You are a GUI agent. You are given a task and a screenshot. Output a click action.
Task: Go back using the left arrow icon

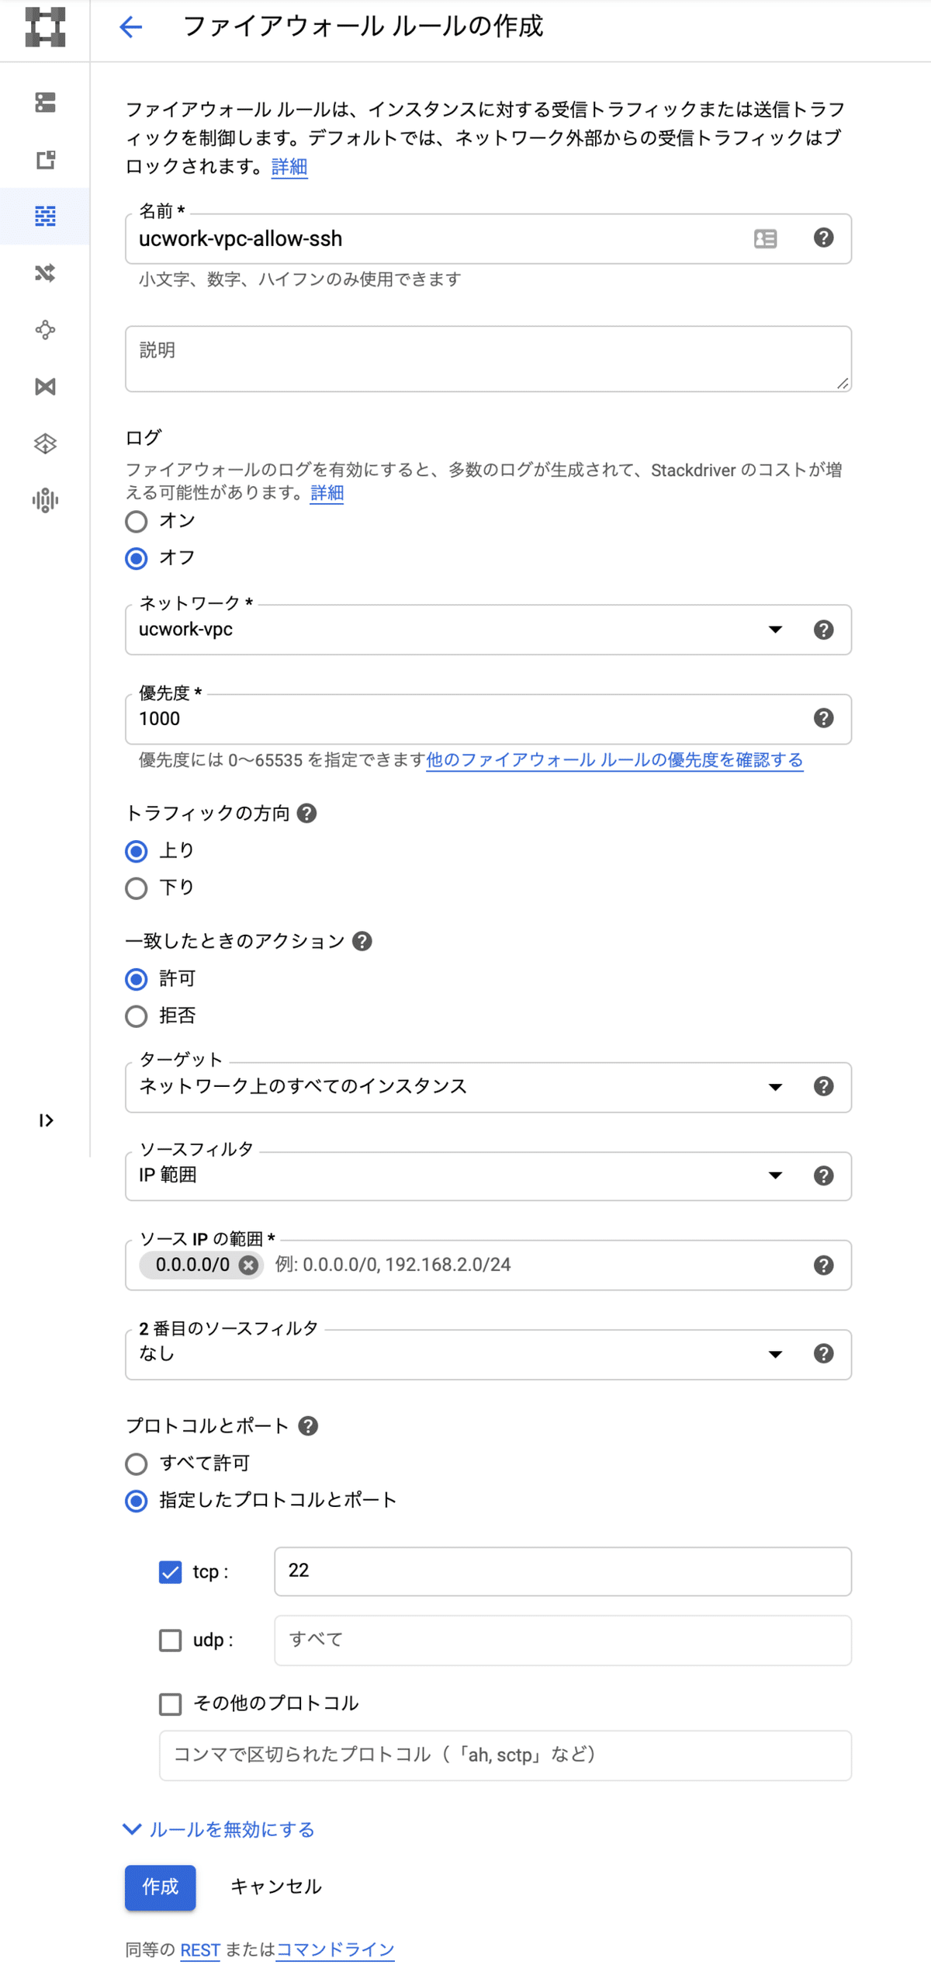[130, 27]
